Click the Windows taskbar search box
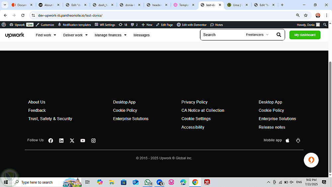 [37, 182]
